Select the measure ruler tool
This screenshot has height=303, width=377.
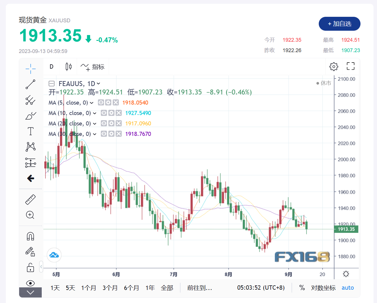[30, 199]
